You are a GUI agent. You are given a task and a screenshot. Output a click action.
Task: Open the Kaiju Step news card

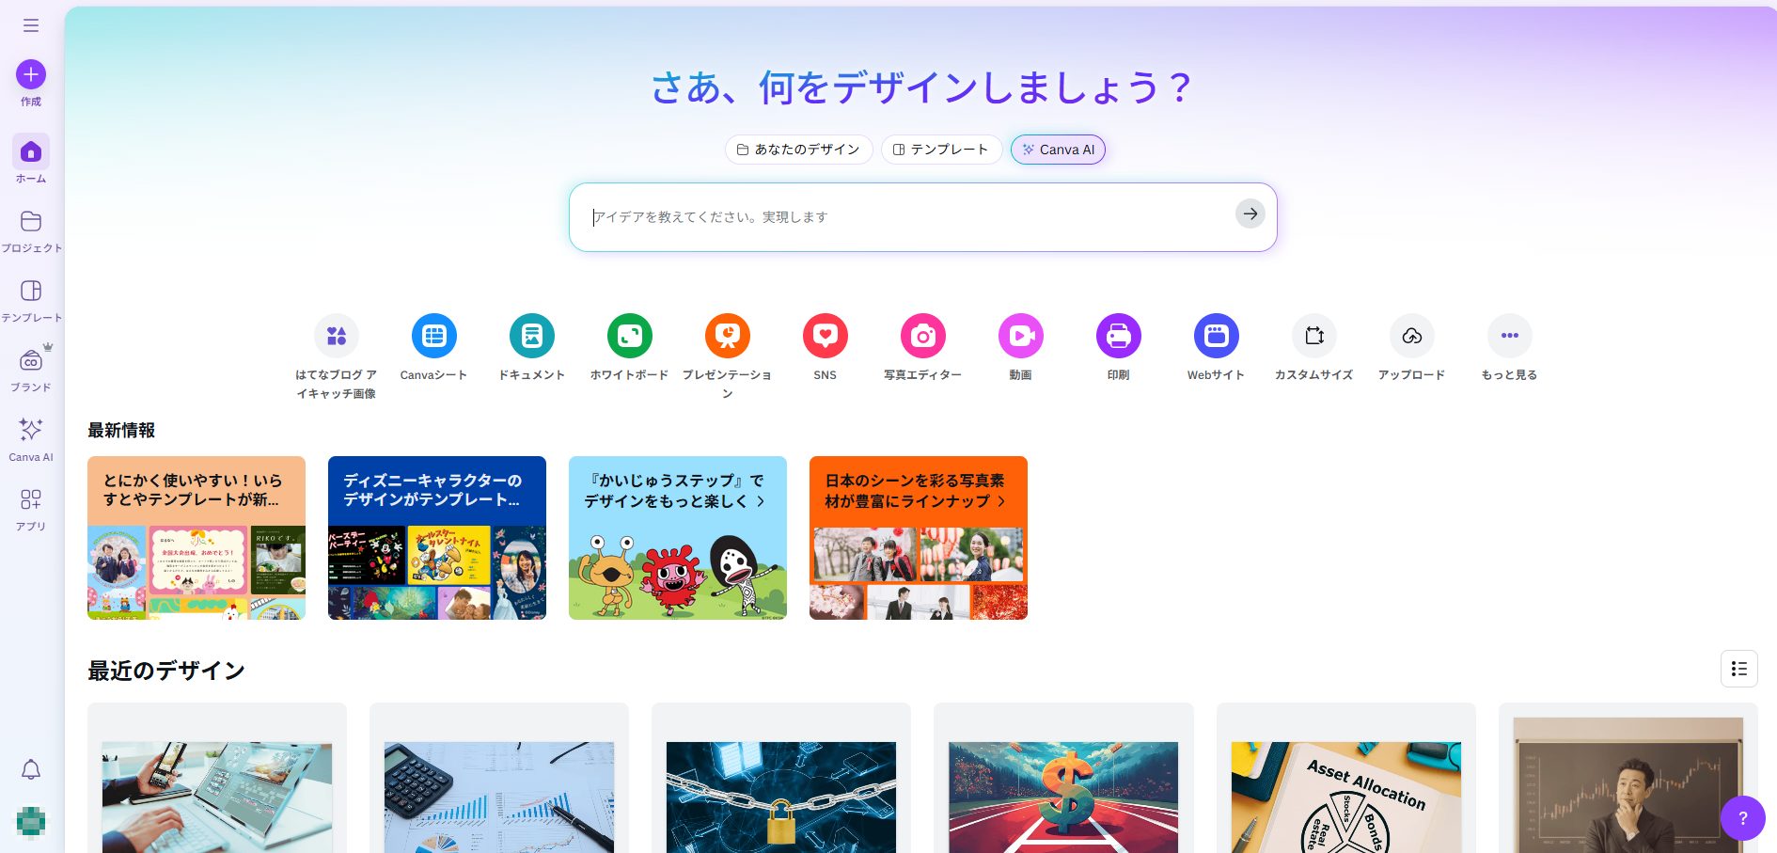(x=677, y=538)
